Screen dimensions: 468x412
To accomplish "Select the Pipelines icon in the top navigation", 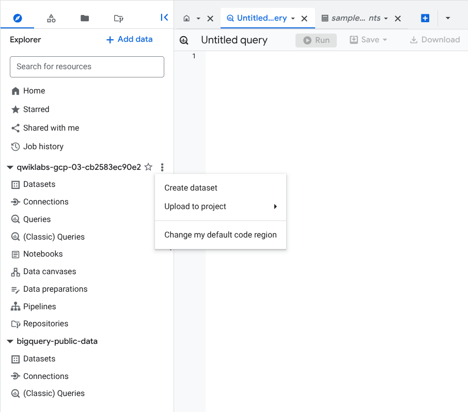I will point(51,17).
